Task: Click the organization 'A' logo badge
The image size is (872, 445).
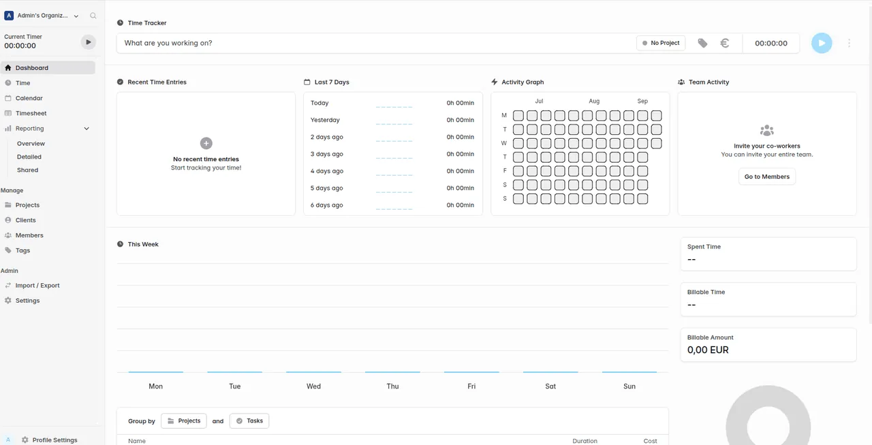Action: point(9,16)
